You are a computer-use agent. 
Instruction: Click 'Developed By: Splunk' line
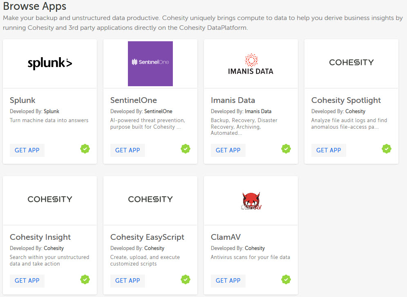[x=34, y=111]
